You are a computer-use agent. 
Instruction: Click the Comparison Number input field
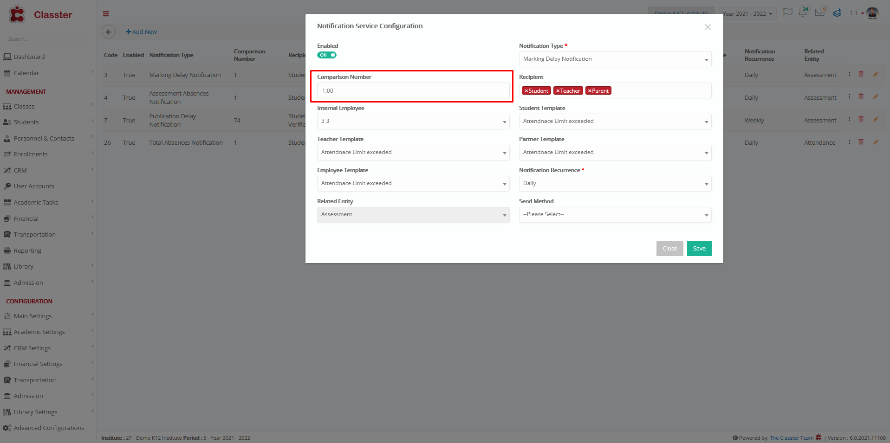(x=413, y=91)
